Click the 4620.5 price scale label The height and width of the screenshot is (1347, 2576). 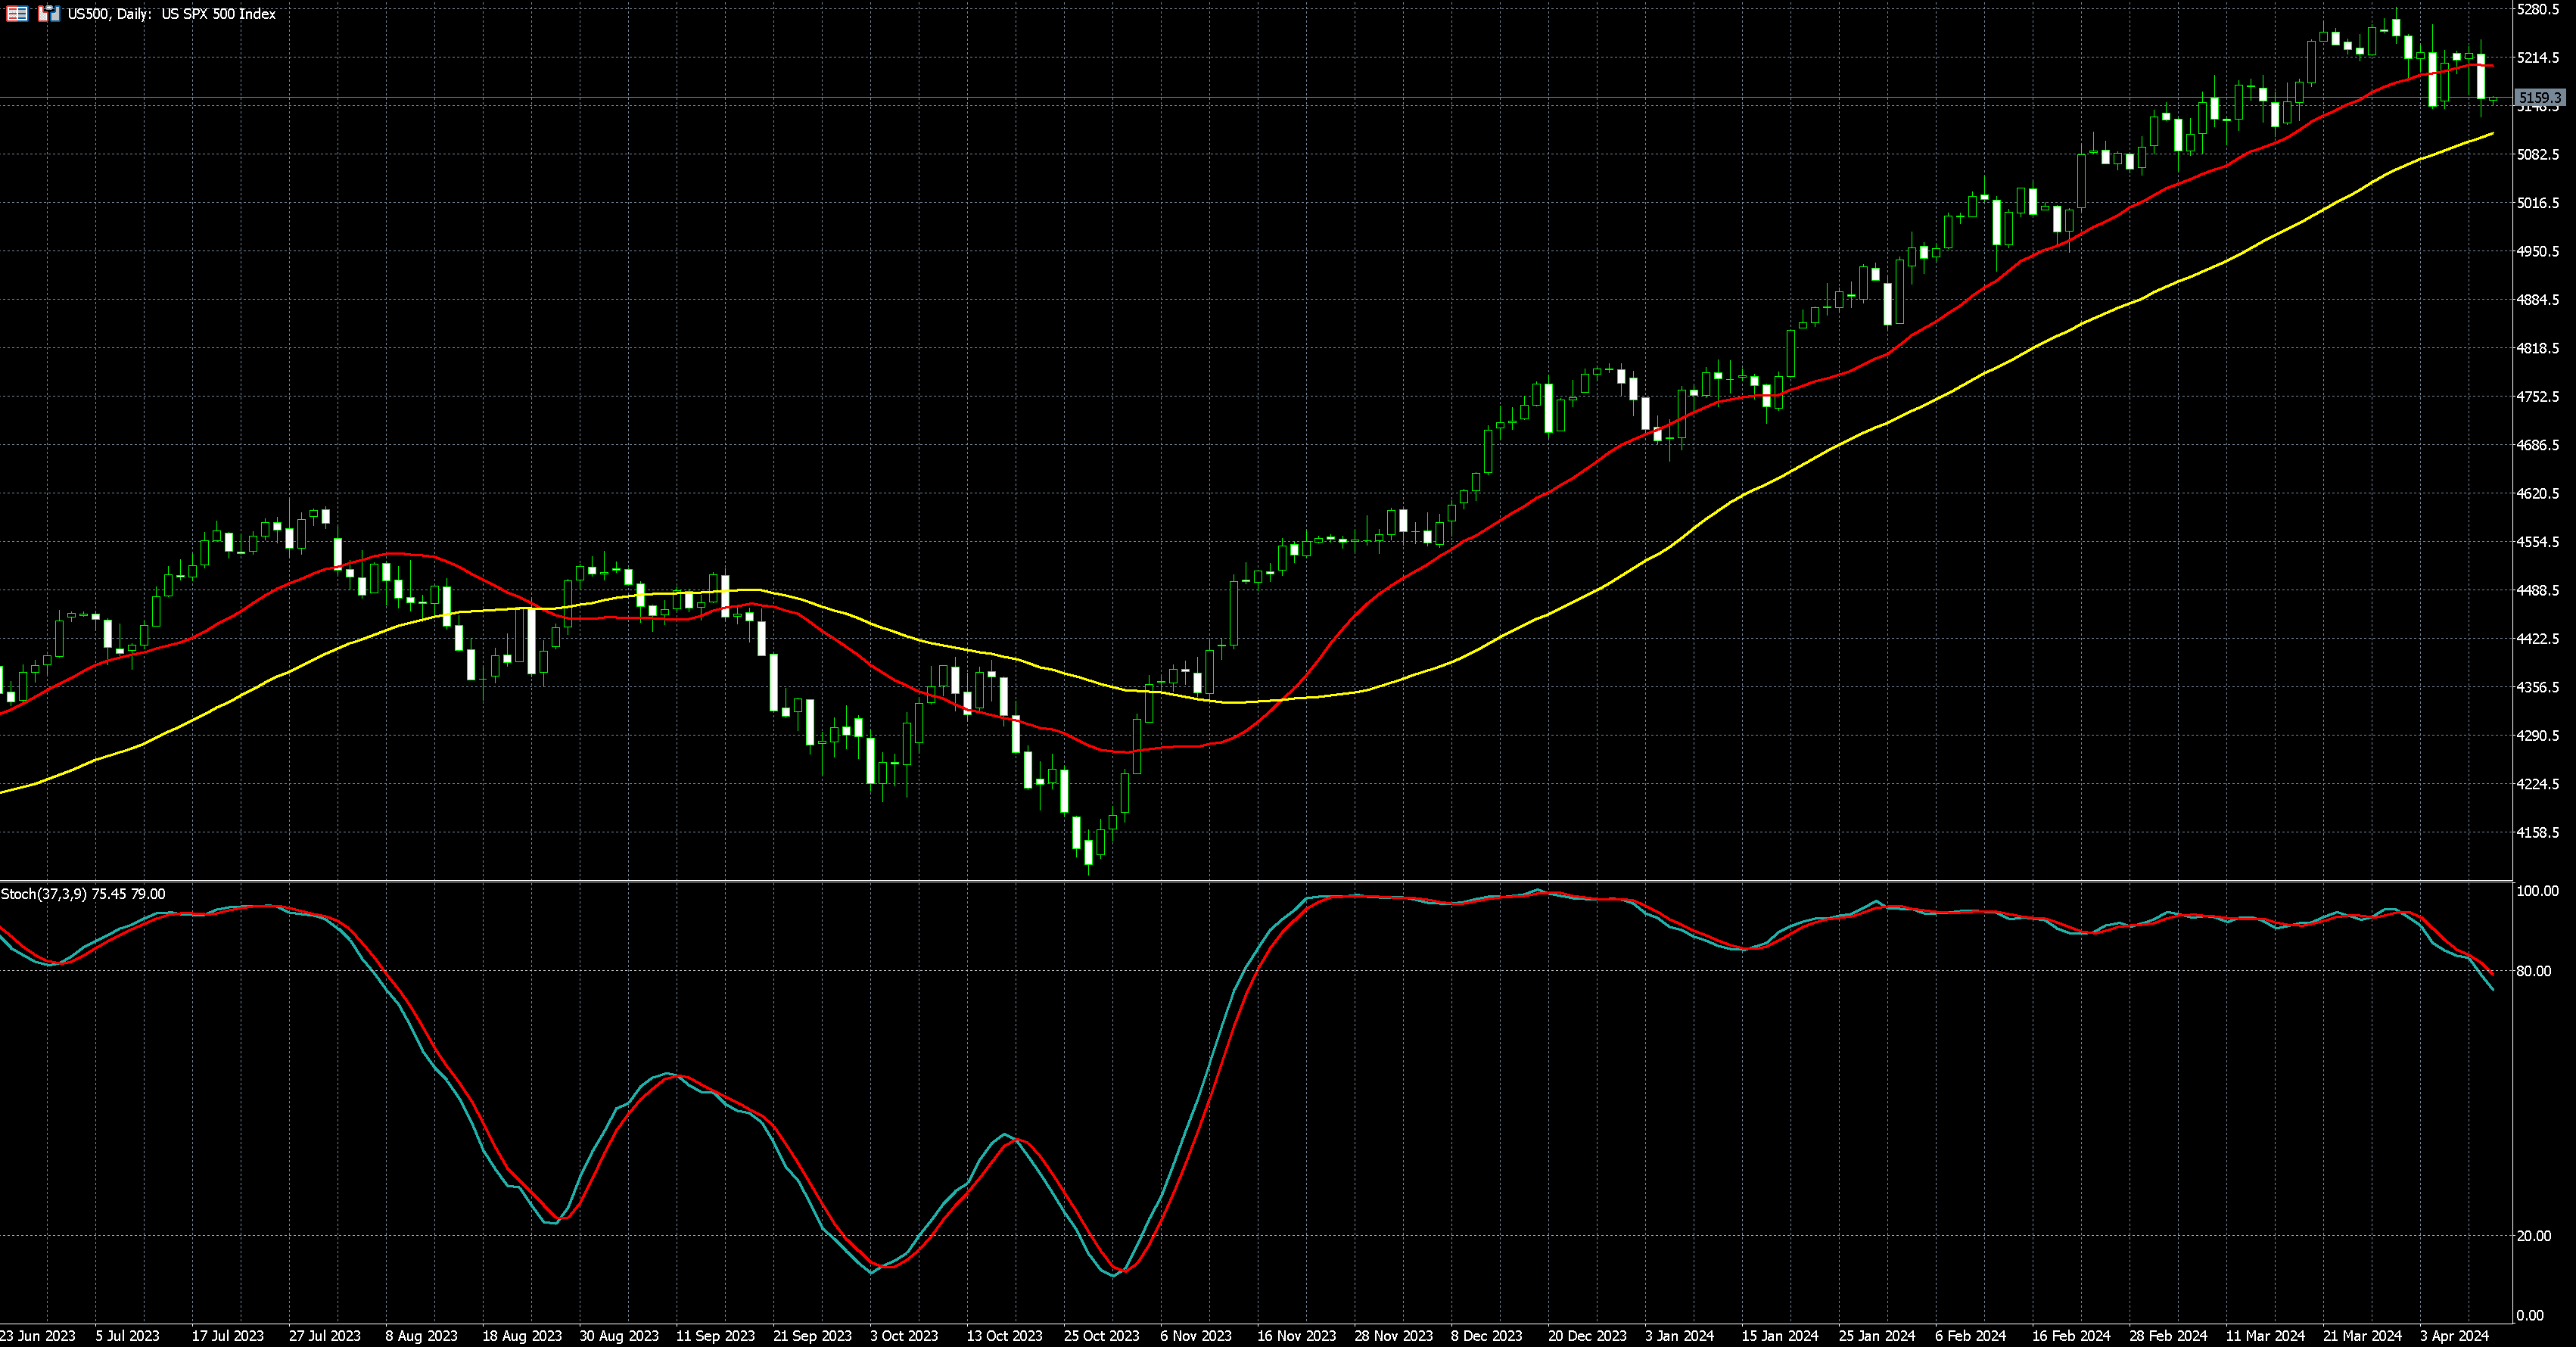[2537, 494]
